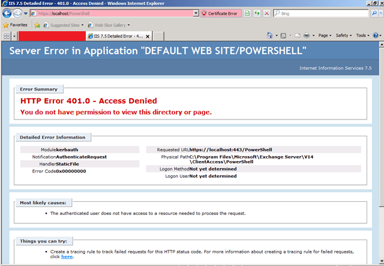Click the 'kerbauth' module value
Screen dimensions: 384x266
(x=67, y=150)
